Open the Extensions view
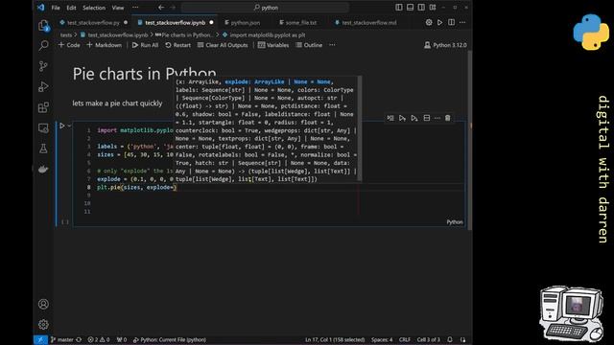This screenshot has width=614, height=345. (x=43, y=107)
